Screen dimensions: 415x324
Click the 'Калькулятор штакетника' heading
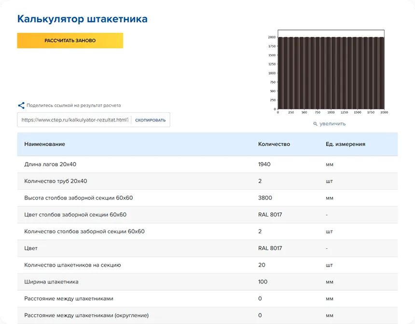click(82, 19)
